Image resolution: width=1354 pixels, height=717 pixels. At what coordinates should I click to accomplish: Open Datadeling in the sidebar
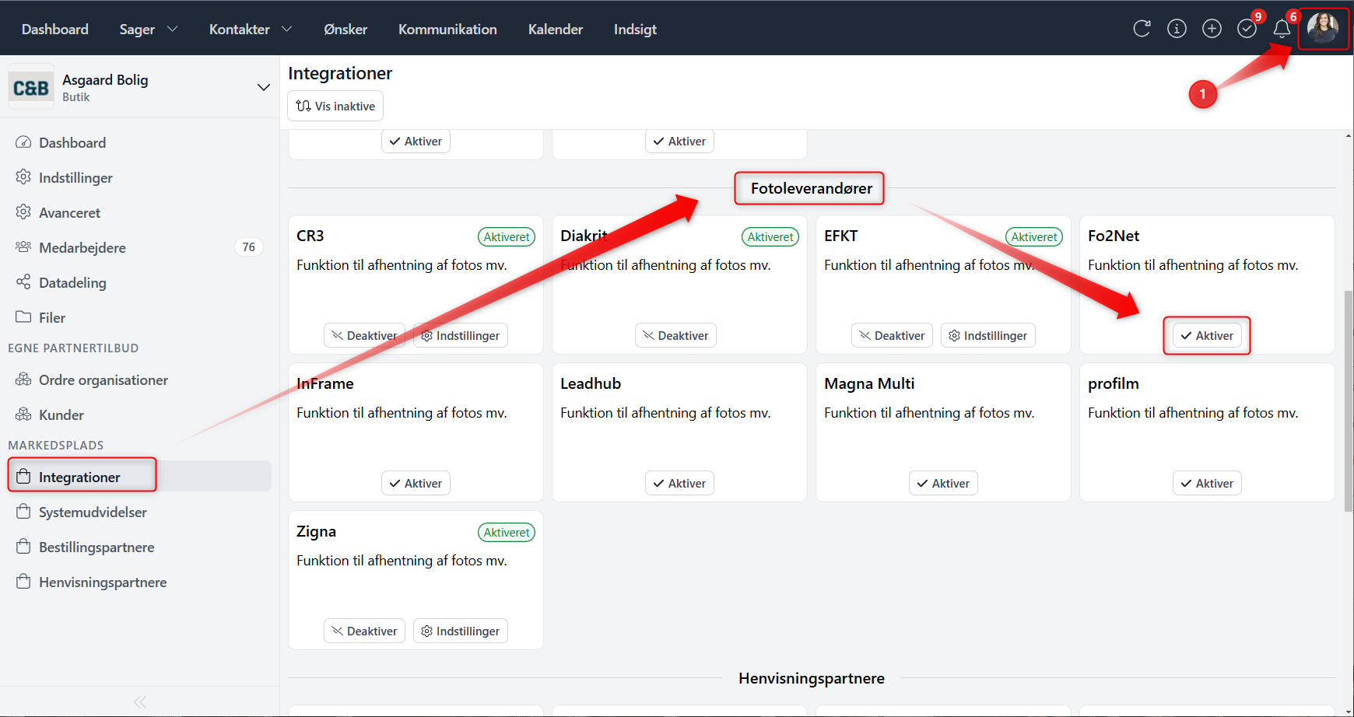pos(72,282)
